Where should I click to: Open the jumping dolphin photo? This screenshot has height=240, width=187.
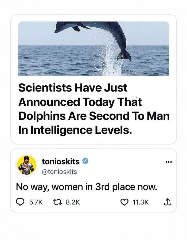tap(93, 48)
